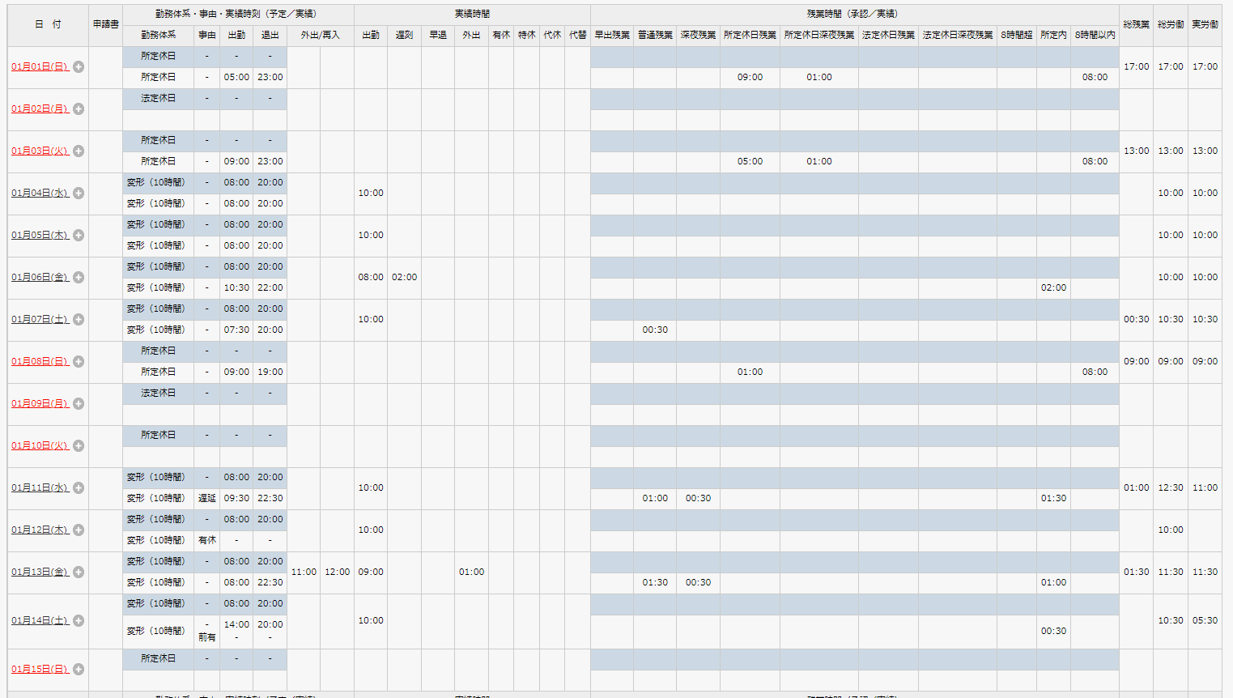Click the 01月12日(木) date link
Screen dimensions: 1233x698
click(x=40, y=530)
